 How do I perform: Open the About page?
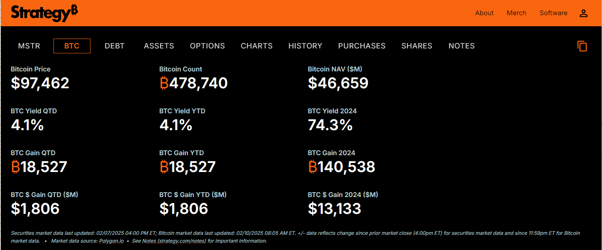(x=484, y=13)
